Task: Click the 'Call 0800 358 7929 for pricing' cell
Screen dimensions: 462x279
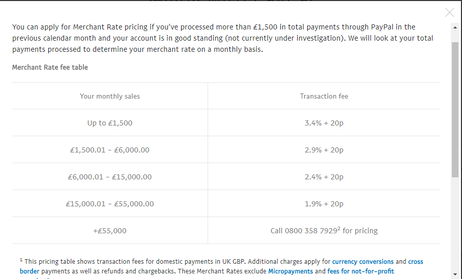Action: point(324,231)
